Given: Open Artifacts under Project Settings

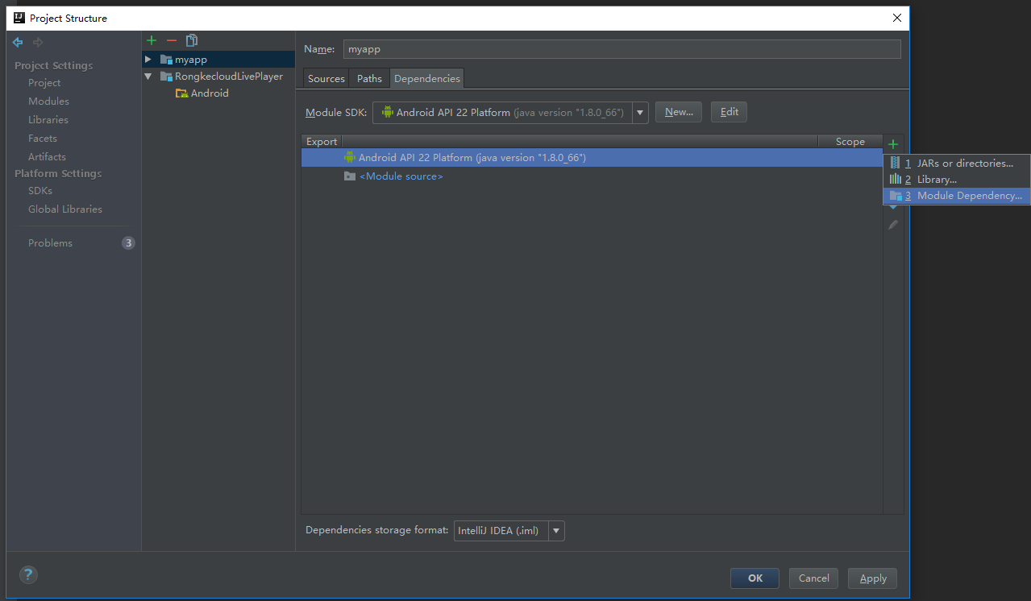Looking at the screenshot, I should coord(47,157).
